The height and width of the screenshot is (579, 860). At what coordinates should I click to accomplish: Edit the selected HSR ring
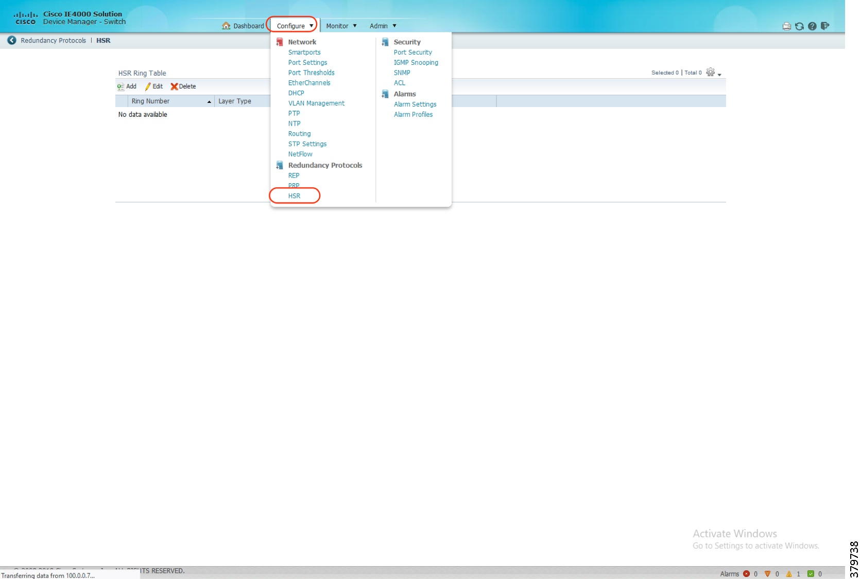[154, 86]
